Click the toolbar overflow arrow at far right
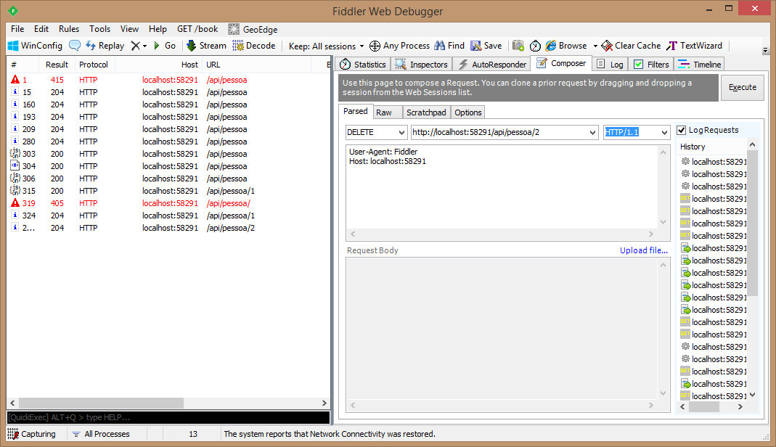 pos(765,50)
